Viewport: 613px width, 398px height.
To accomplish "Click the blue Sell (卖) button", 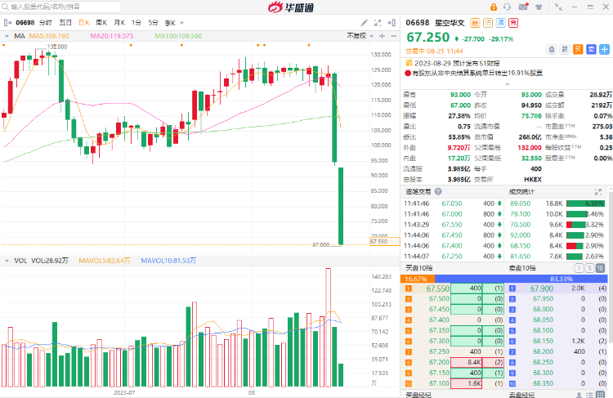I will click(590, 49).
